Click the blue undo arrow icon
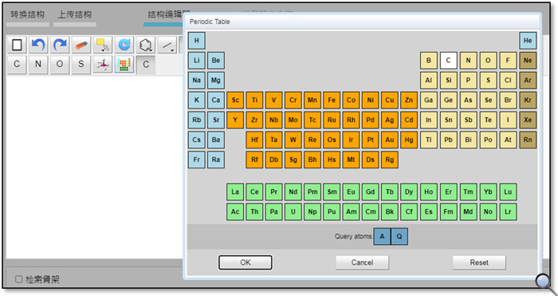Image resolution: width=558 pixels, height=296 pixels. 38,45
